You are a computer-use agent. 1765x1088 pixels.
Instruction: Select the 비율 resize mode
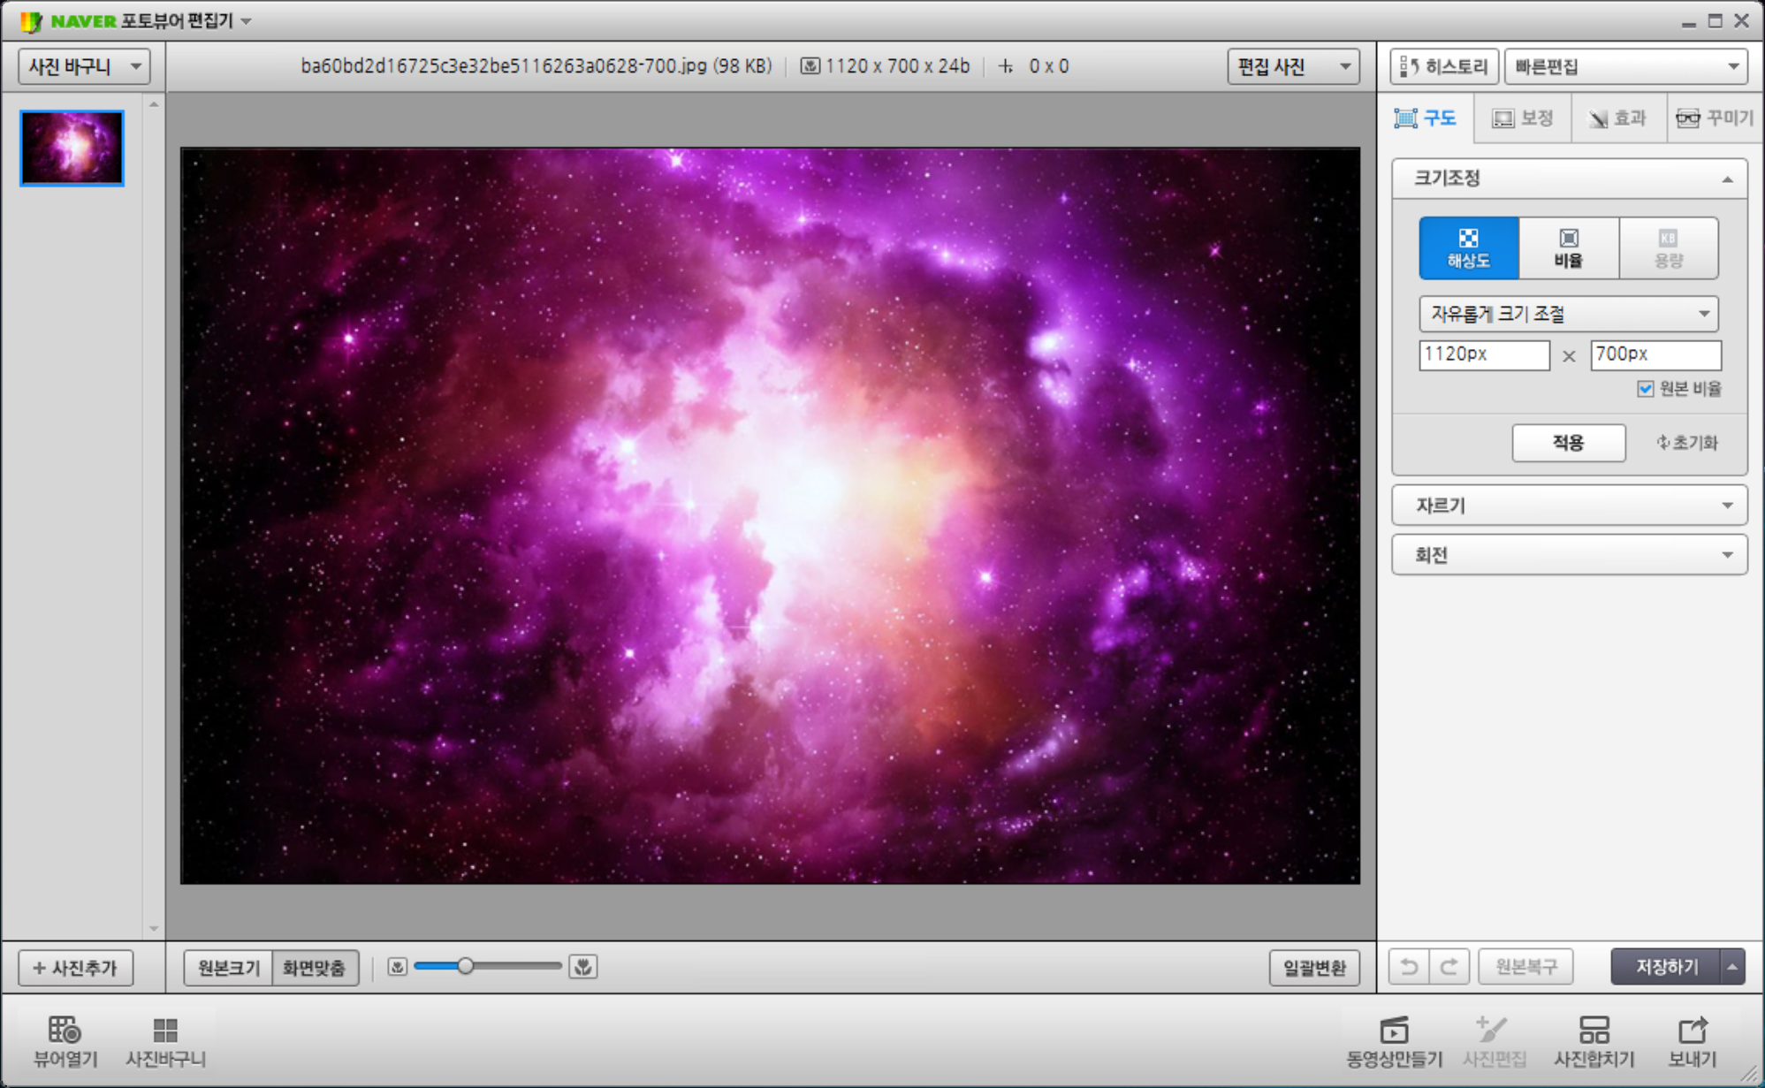[1568, 247]
